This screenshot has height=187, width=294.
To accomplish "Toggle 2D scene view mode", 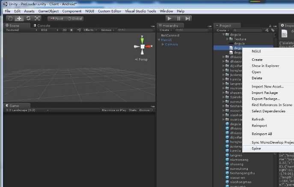I will click(x=65, y=30).
